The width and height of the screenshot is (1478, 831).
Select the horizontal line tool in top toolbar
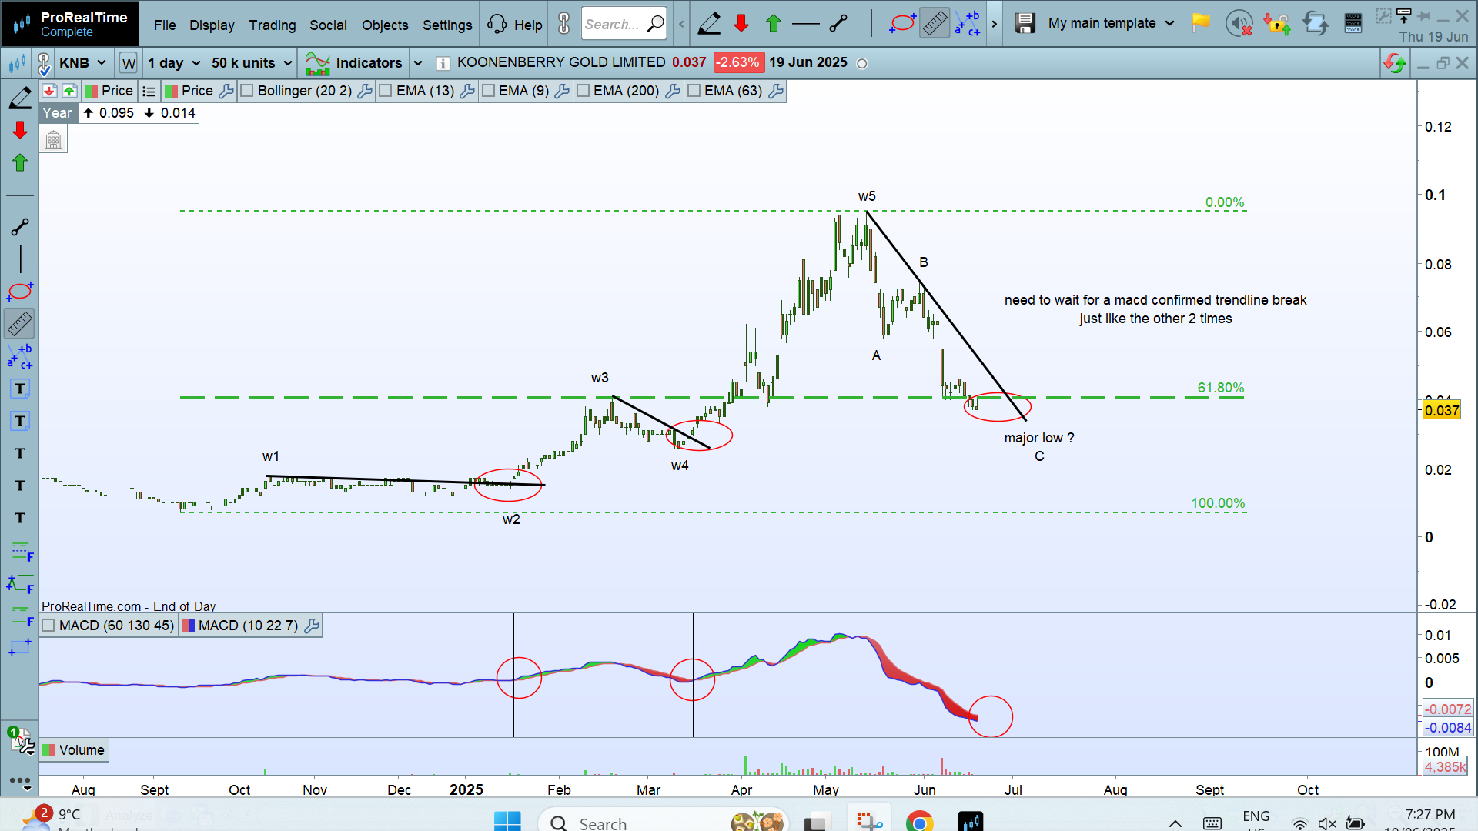(806, 24)
